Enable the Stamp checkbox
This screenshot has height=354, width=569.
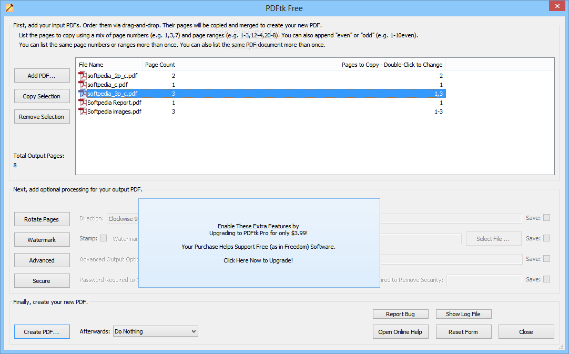click(104, 238)
